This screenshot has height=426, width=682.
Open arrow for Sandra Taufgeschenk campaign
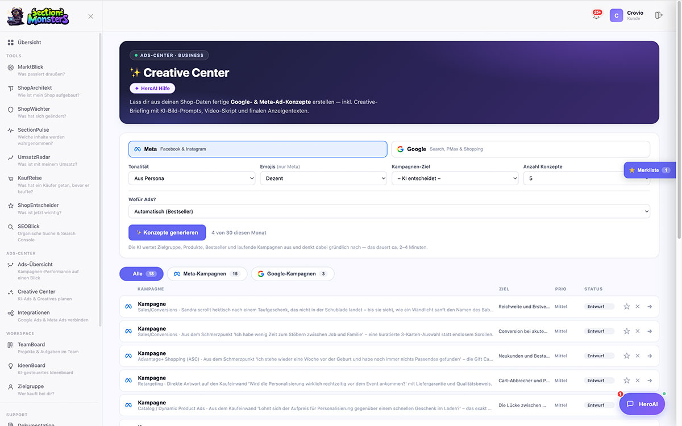pos(650,307)
